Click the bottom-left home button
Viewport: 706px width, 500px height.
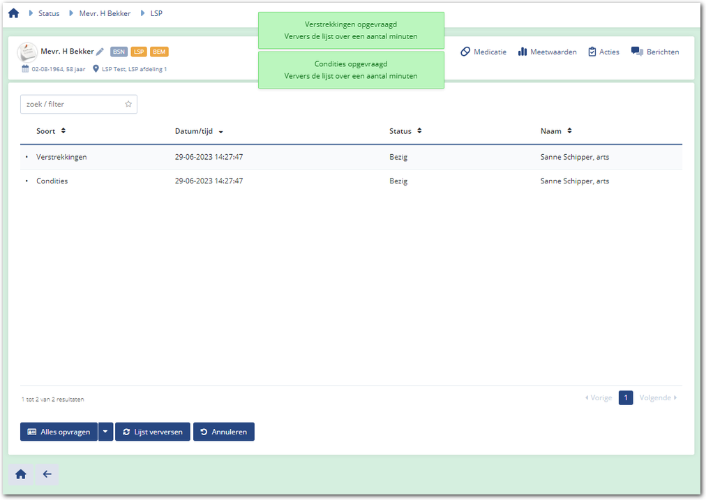[x=21, y=474]
